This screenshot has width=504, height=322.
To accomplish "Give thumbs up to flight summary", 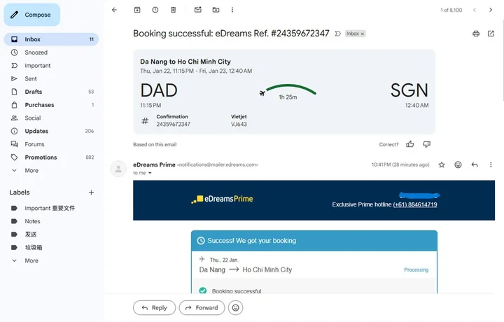I will (410, 144).
